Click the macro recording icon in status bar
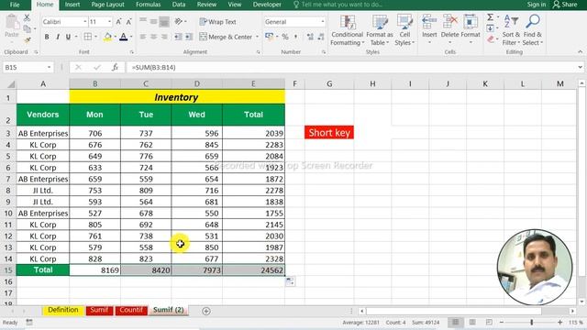 tap(29, 322)
